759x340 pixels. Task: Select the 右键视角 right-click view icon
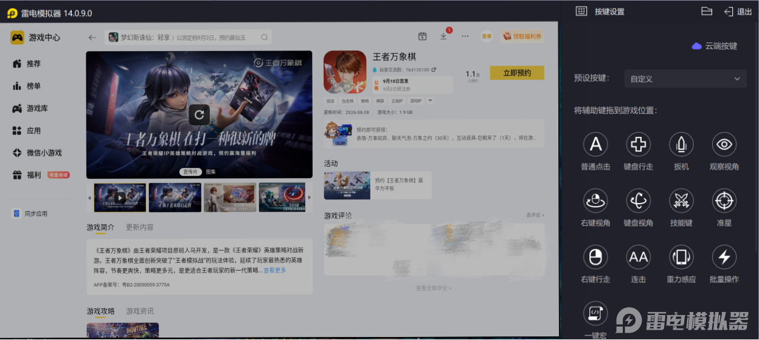[x=595, y=201]
